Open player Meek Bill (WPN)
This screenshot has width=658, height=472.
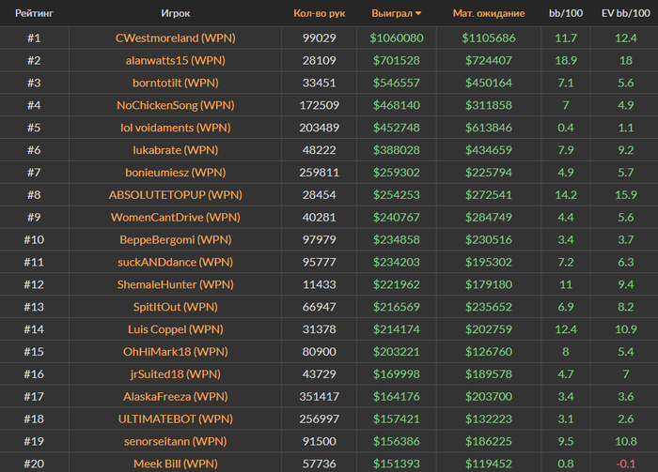[x=176, y=464]
